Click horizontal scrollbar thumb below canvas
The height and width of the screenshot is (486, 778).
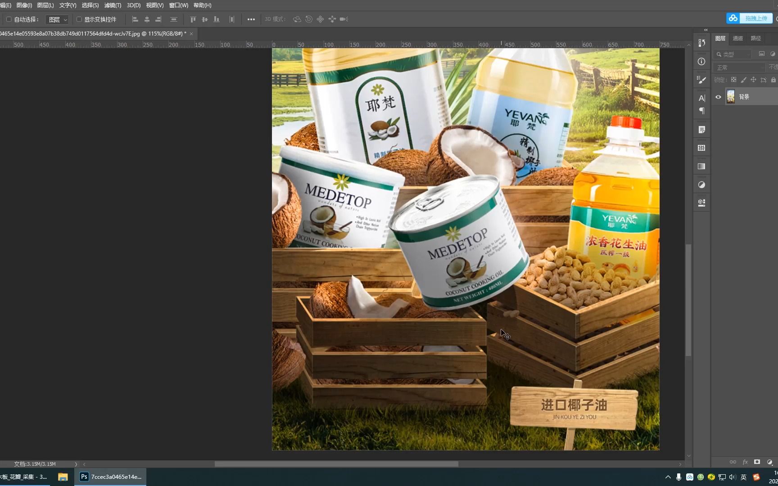[x=336, y=464]
